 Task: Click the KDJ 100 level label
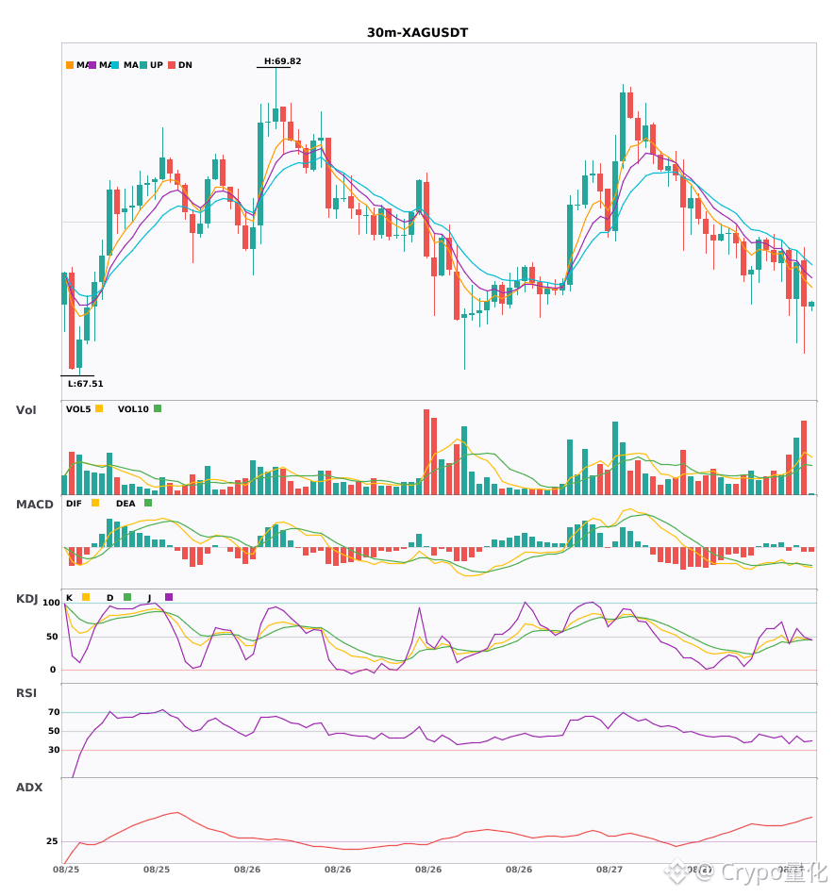coord(52,603)
